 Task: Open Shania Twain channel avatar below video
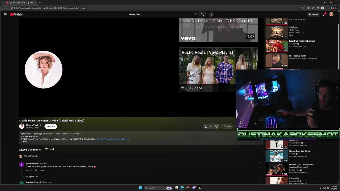(x=22, y=126)
